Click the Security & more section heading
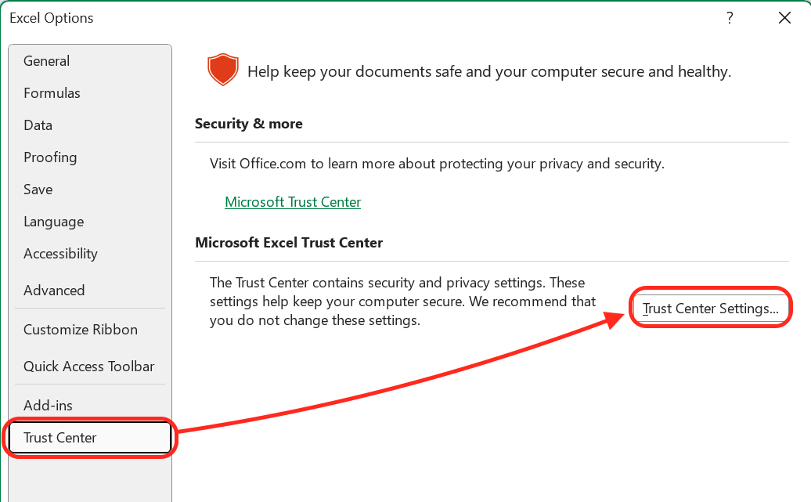811x502 pixels. (x=248, y=124)
